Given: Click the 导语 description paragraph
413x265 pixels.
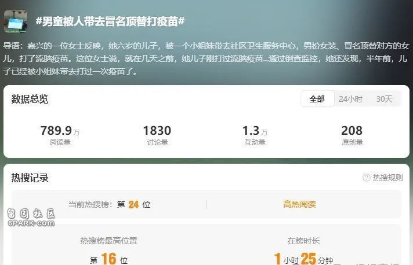Looking at the screenshot, I should click(206, 58).
